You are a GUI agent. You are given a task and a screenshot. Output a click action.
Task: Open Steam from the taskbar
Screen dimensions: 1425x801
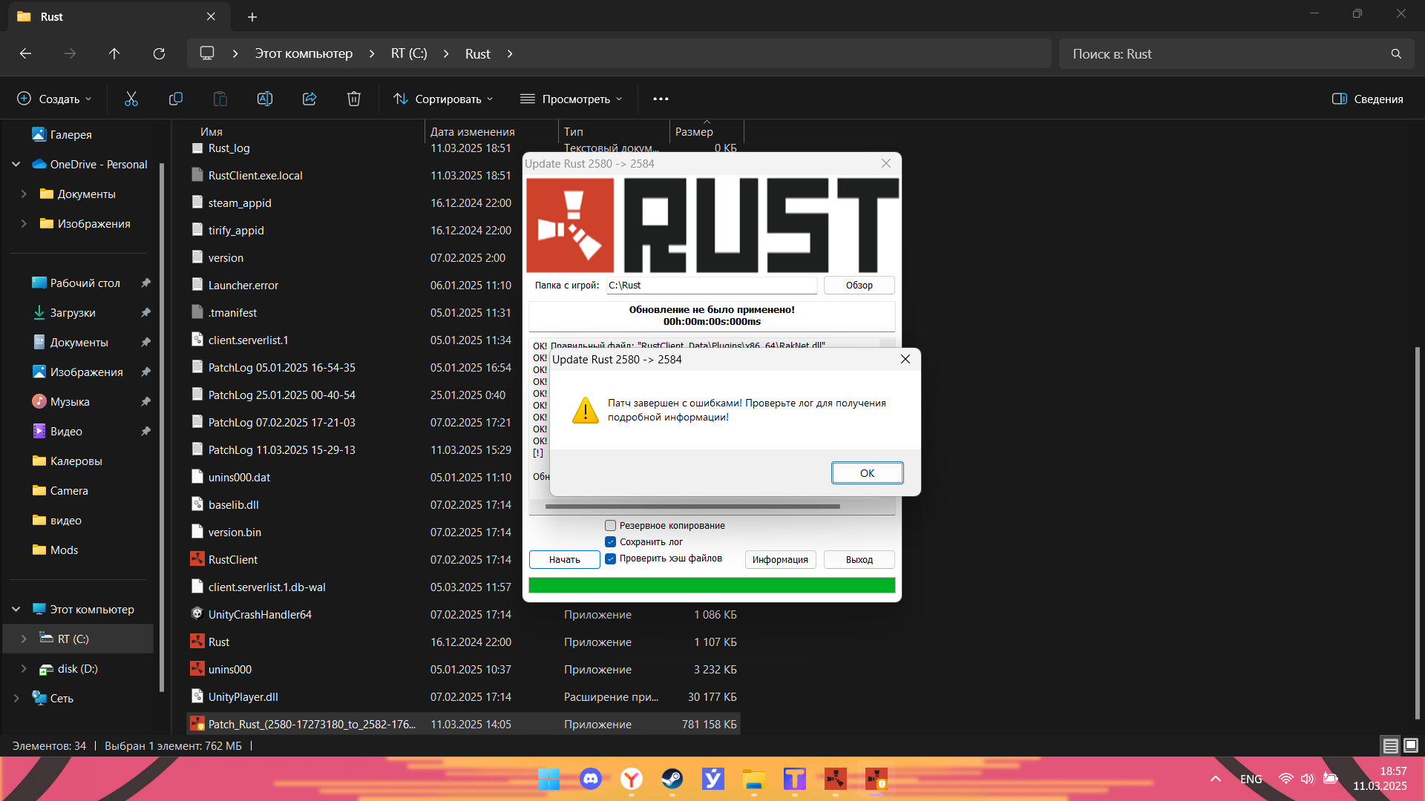click(x=672, y=779)
